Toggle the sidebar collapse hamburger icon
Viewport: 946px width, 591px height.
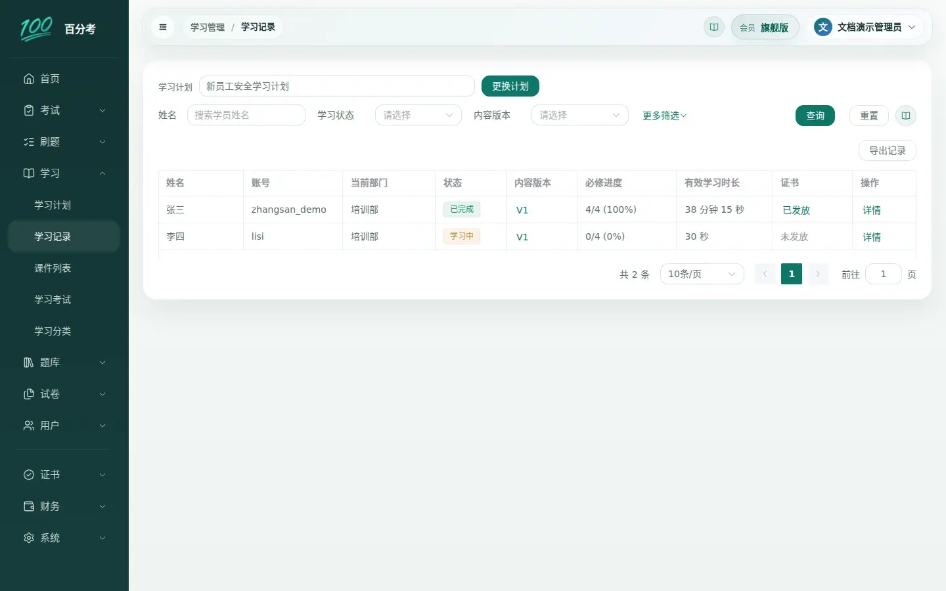coord(163,27)
